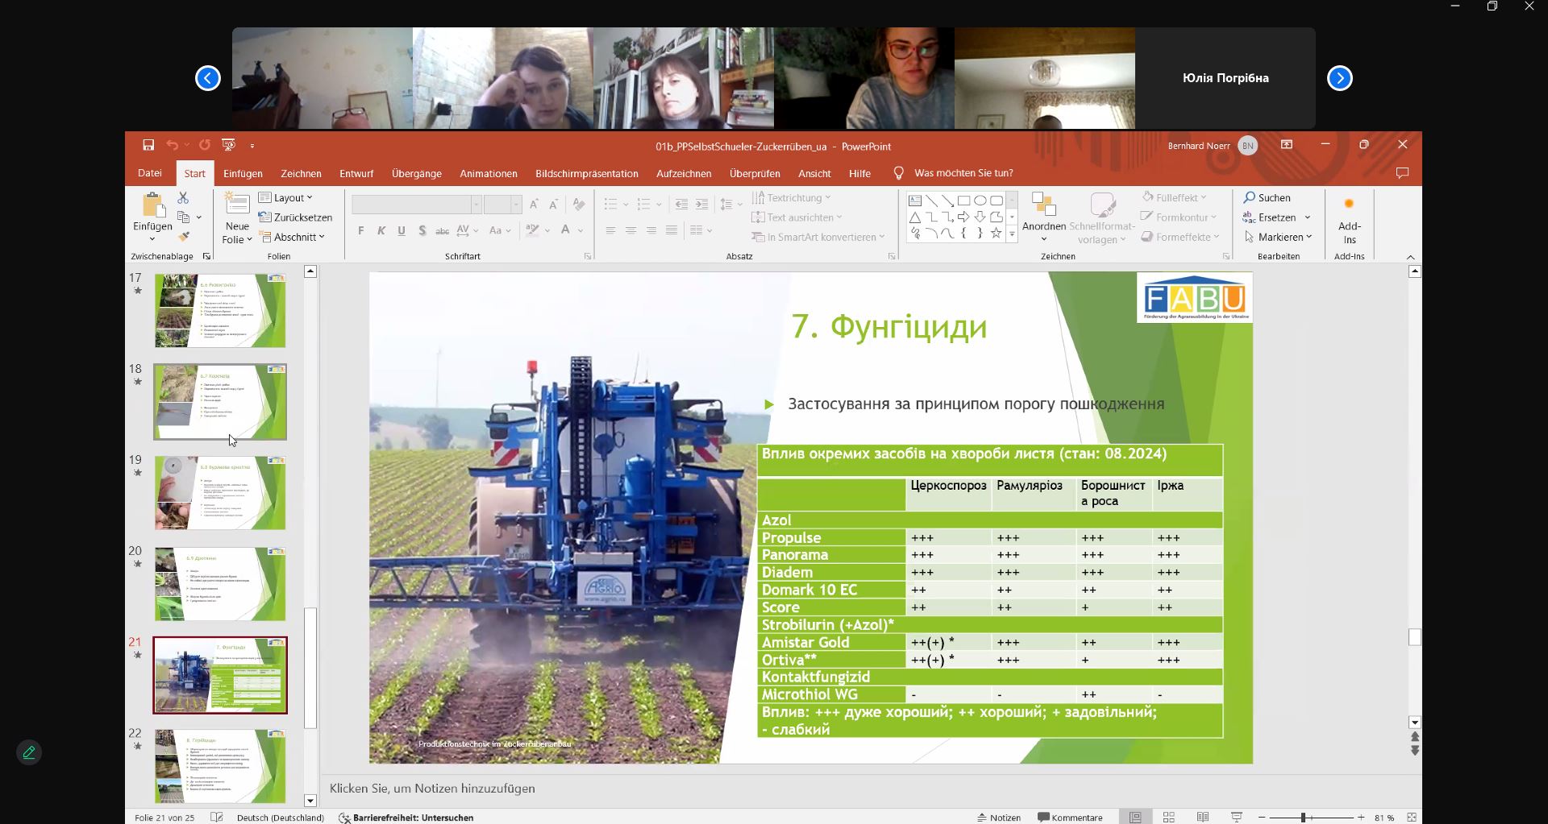Click the bulleted list icon
Image resolution: width=1548 pixels, height=824 pixels.
click(611, 205)
